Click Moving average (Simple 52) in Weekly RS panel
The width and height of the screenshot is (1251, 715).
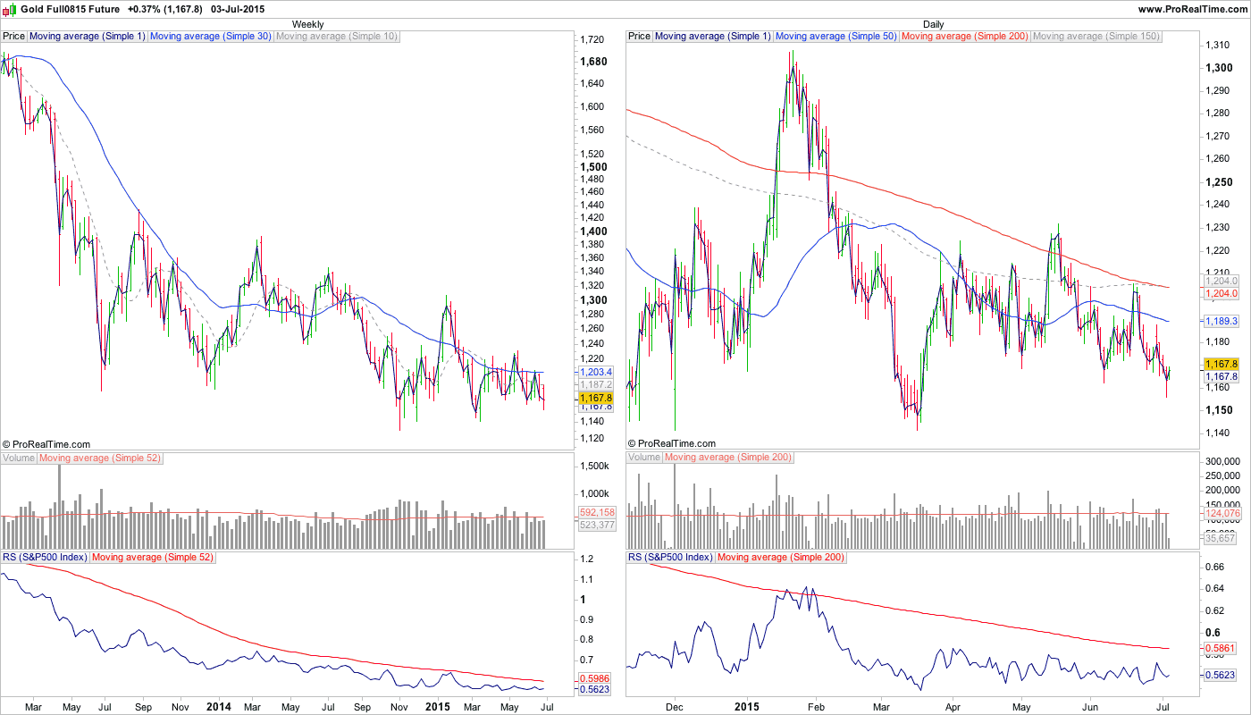pos(152,557)
